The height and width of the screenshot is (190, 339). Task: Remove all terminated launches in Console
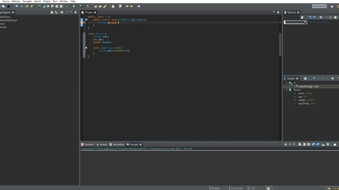(295, 145)
